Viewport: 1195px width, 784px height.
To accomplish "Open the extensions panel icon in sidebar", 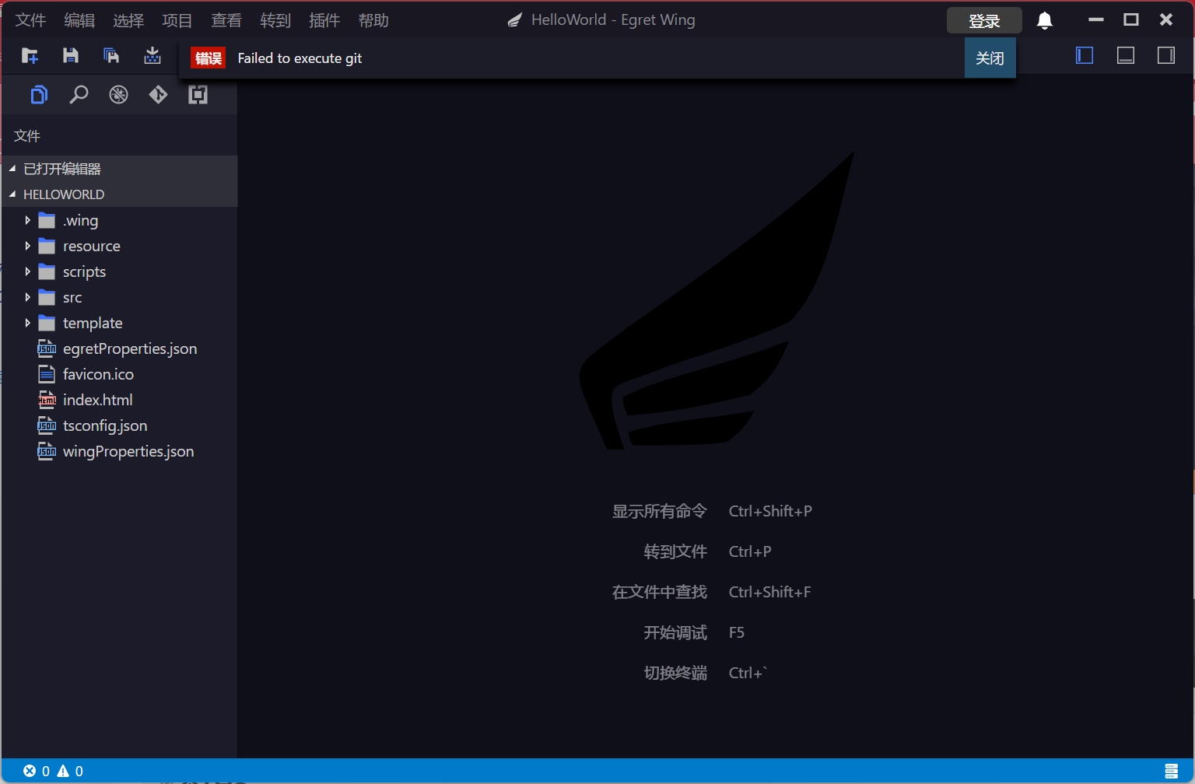I will pyautogui.click(x=198, y=95).
